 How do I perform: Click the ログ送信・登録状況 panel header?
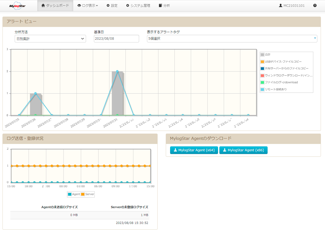tap(80, 139)
